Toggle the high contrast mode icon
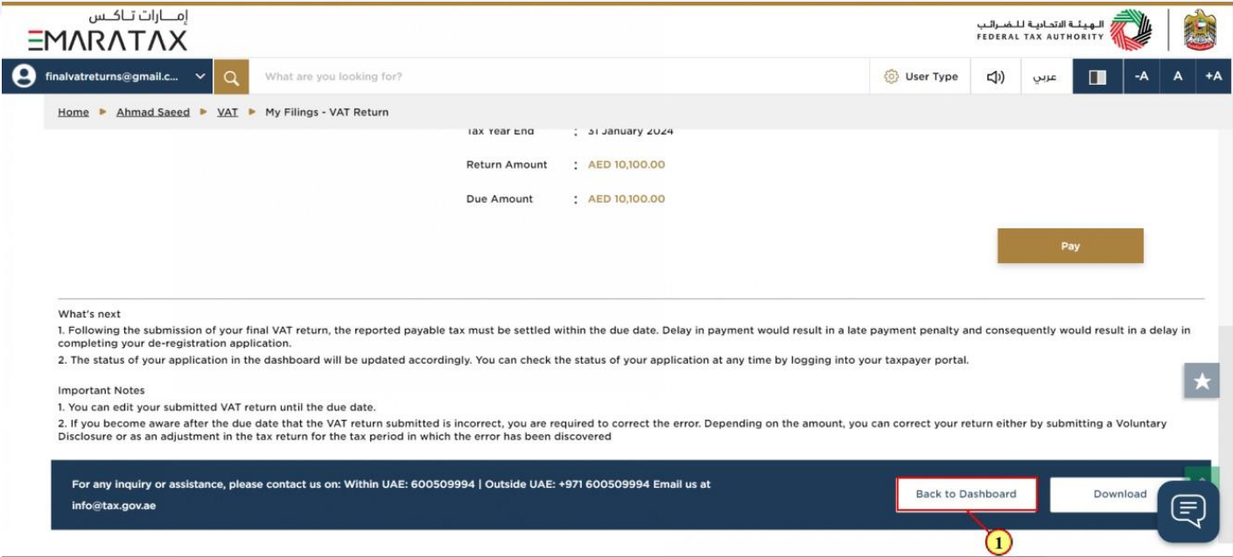The width and height of the screenshot is (1233, 557). point(1097,77)
